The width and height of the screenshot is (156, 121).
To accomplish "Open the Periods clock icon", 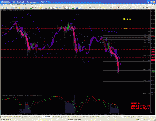I will point(77,8).
